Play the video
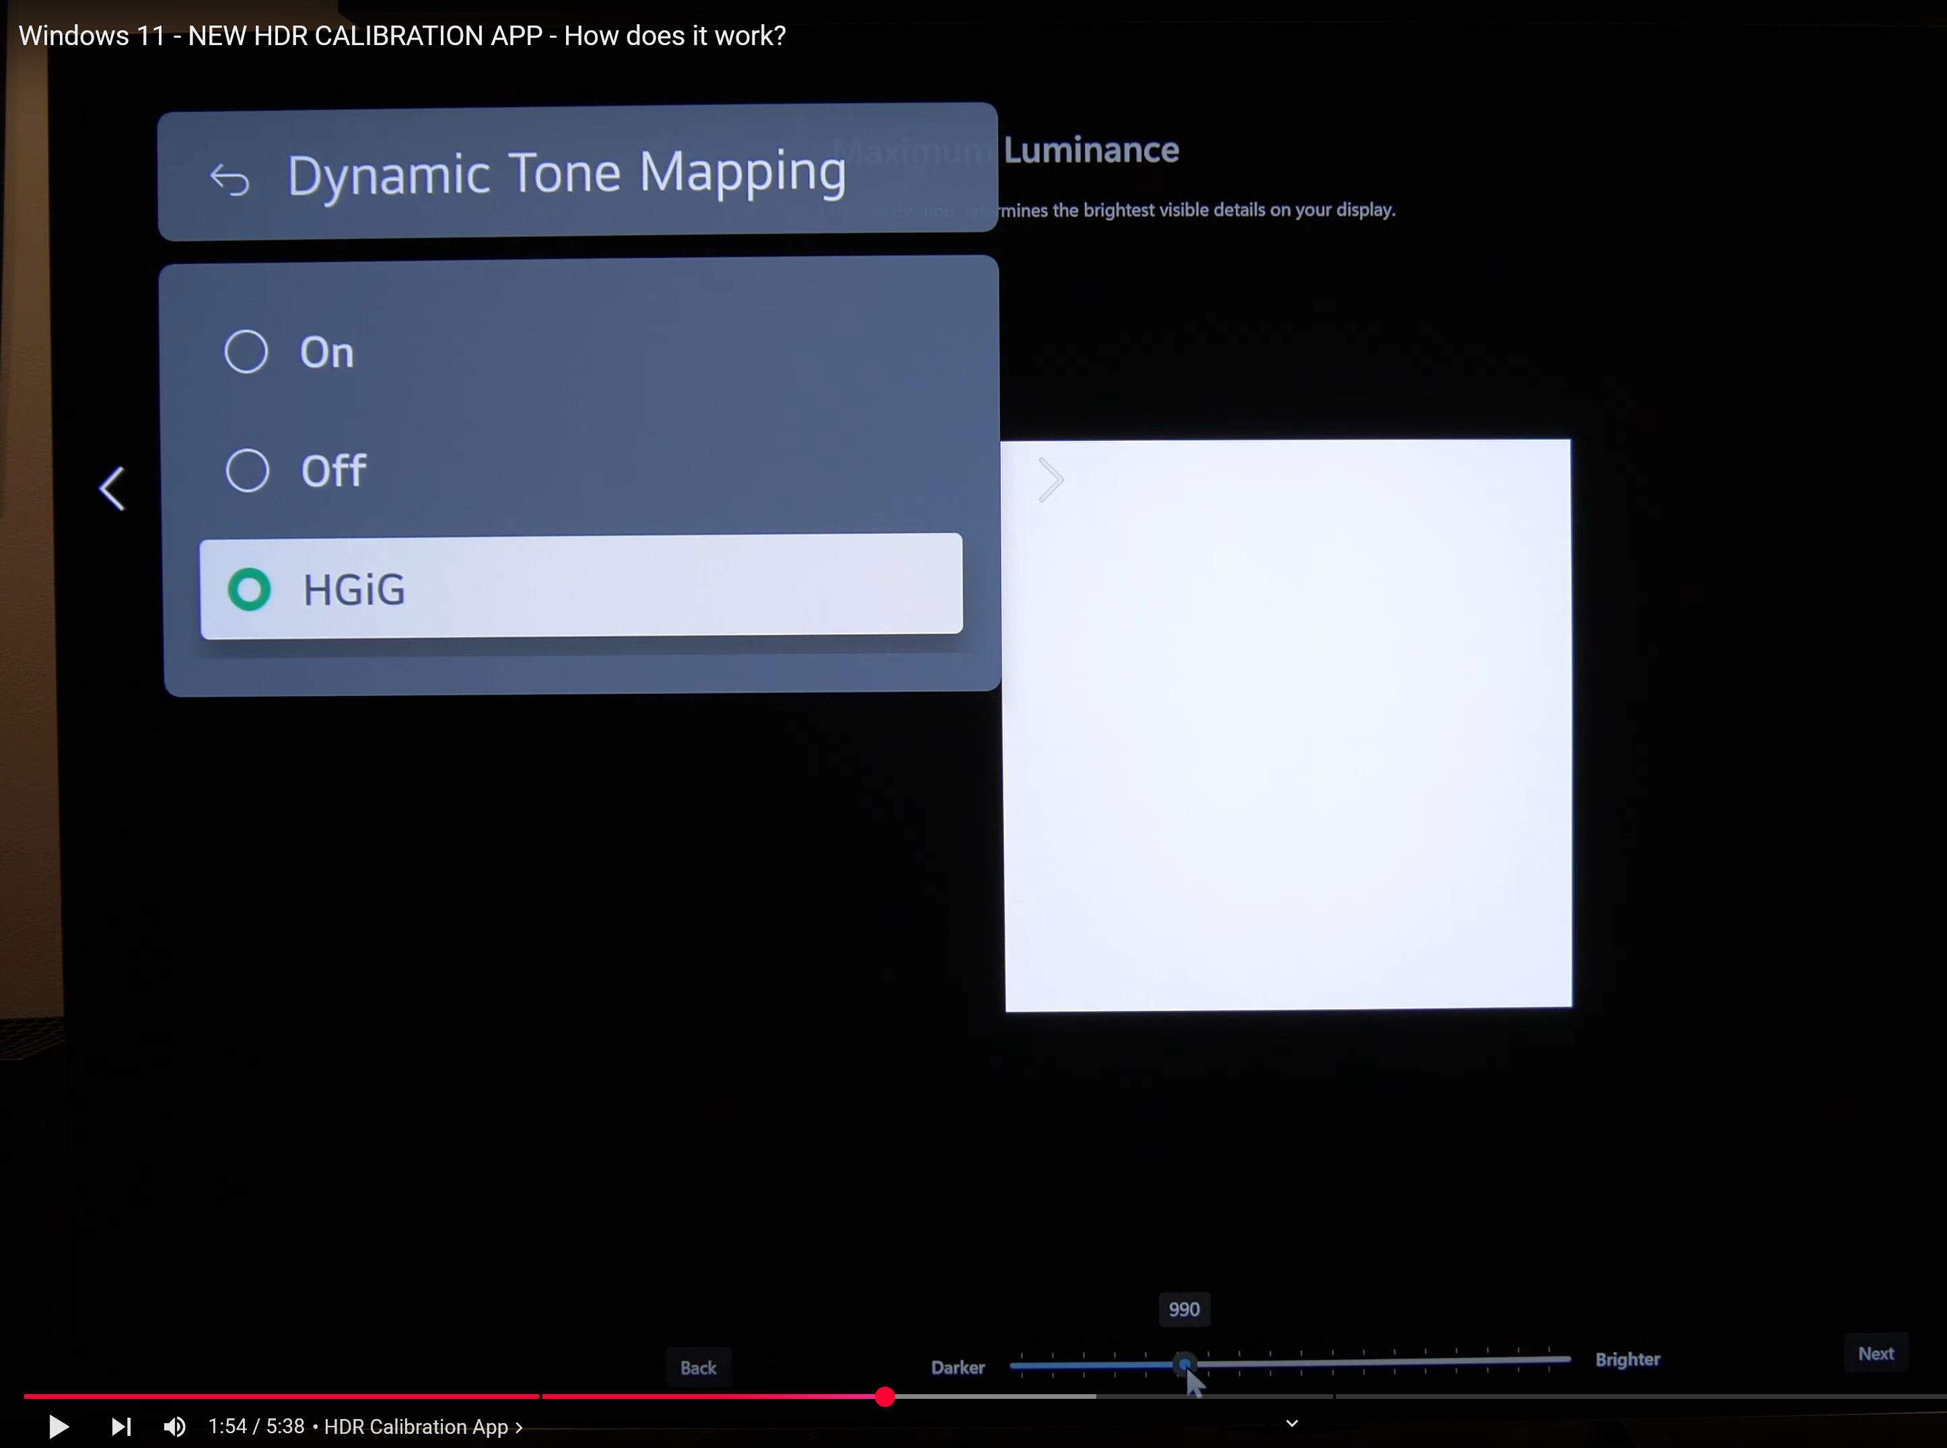Image resolution: width=1947 pixels, height=1448 pixels. click(58, 1426)
